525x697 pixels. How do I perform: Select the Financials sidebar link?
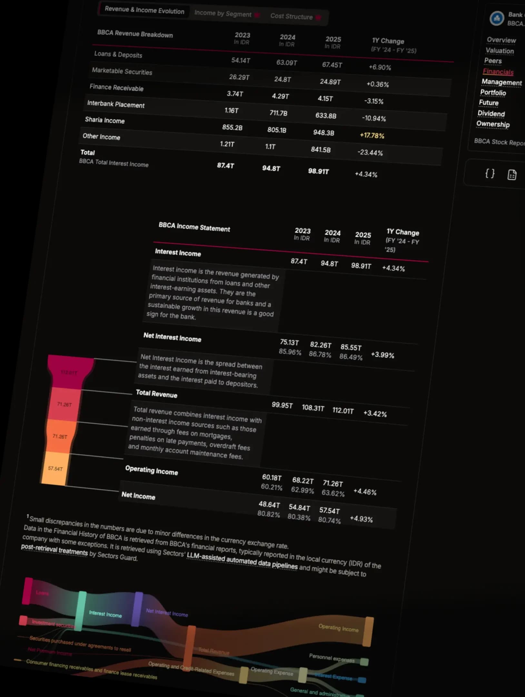pos(498,72)
